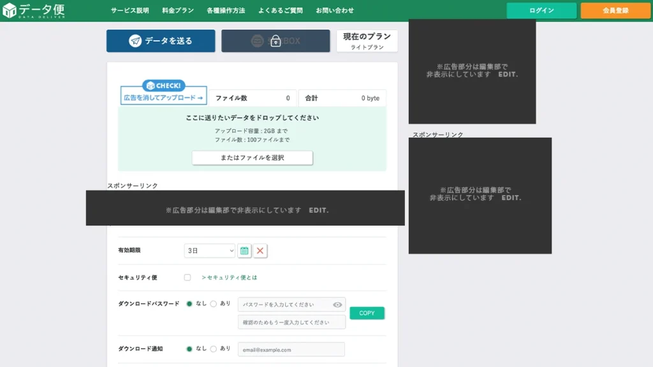Open the セキュリティ便とは link
This screenshot has width=653, height=367.
(x=230, y=278)
